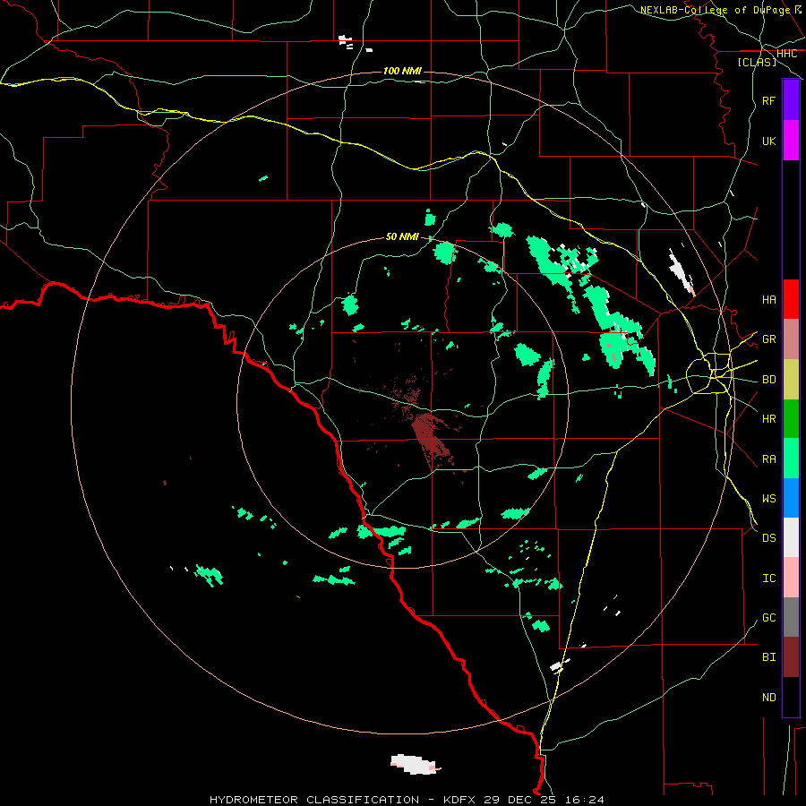Click the HA red legend swatch

tap(791, 299)
